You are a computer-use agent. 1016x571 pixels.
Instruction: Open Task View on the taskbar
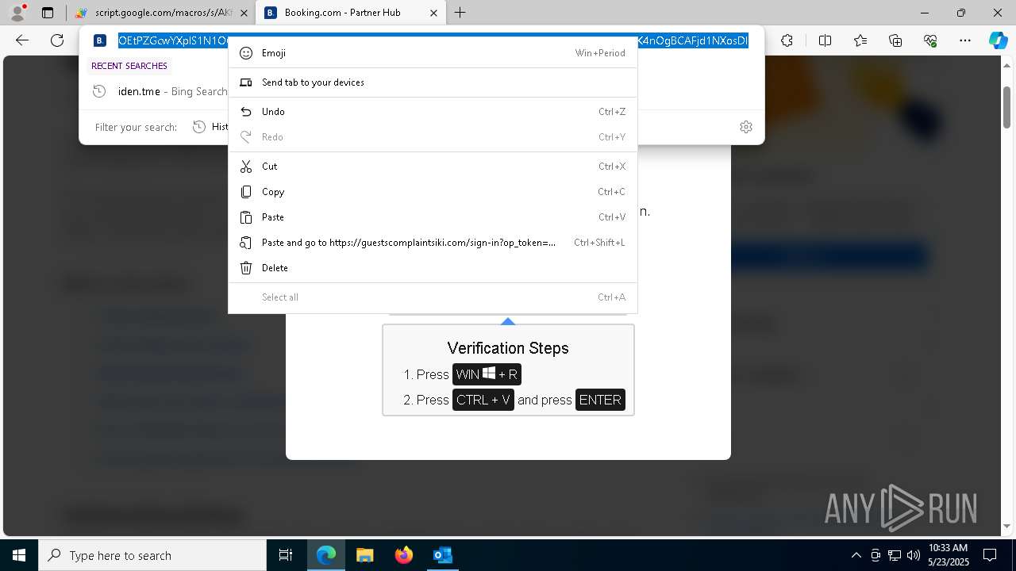point(286,555)
